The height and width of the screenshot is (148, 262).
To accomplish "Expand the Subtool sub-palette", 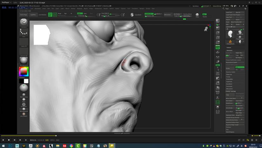I will 229,48.
